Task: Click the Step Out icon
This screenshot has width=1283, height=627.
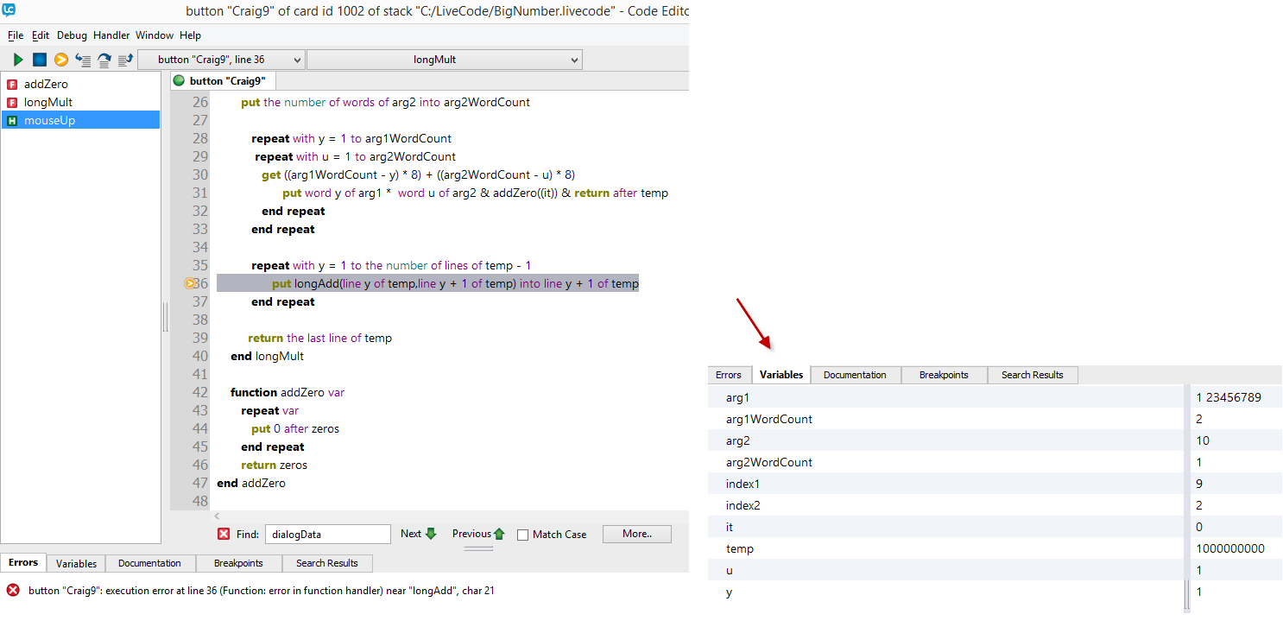Action: tap(125, 60)
